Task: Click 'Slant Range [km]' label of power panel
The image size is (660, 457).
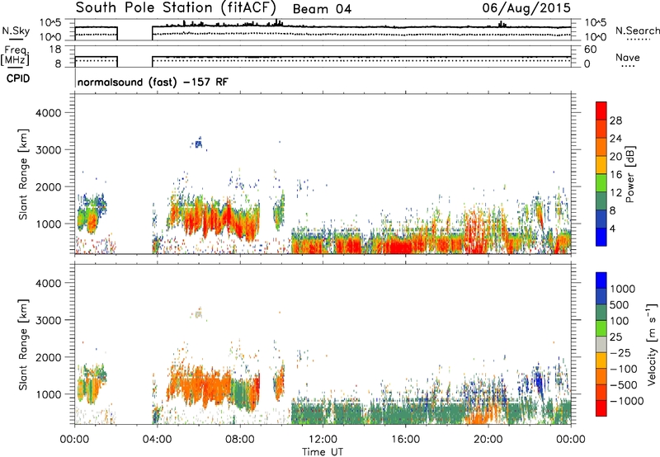Action: [23, 174]
